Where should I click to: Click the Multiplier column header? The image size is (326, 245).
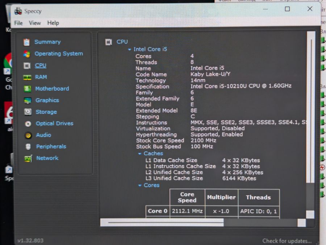221,197
